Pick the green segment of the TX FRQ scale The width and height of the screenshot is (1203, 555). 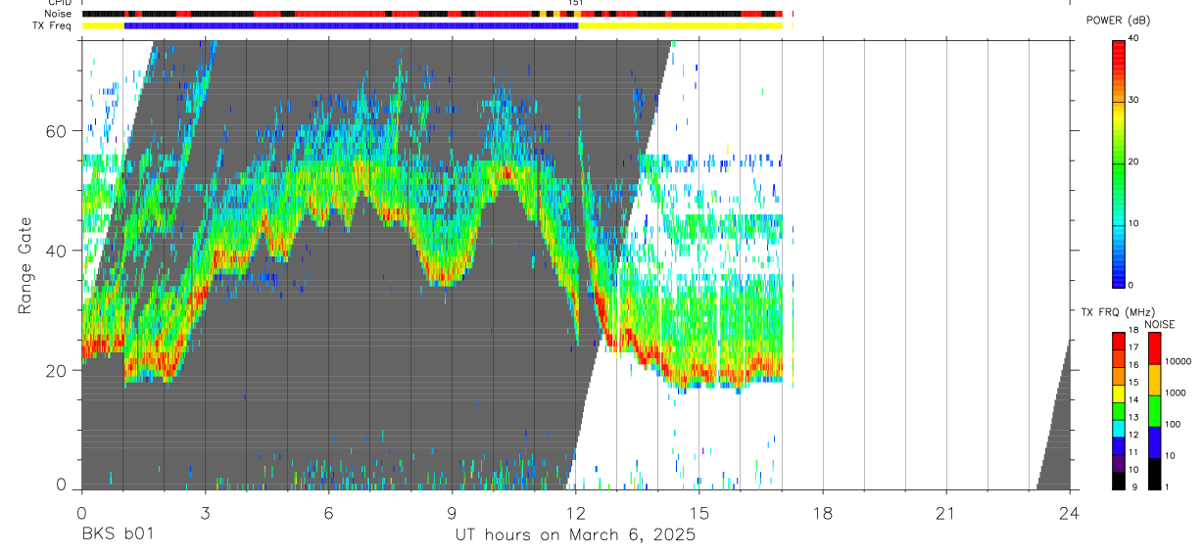coord(1119,411)
